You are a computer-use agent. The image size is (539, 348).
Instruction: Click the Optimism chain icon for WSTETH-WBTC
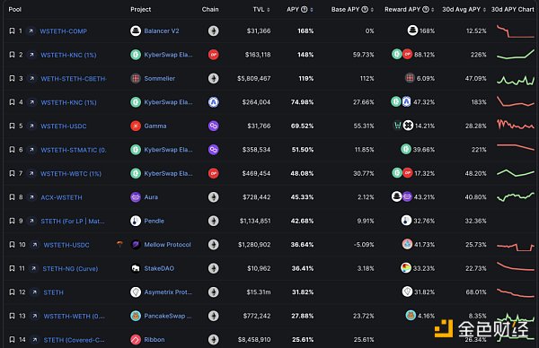pyautogui.click(x=214, y=173)
